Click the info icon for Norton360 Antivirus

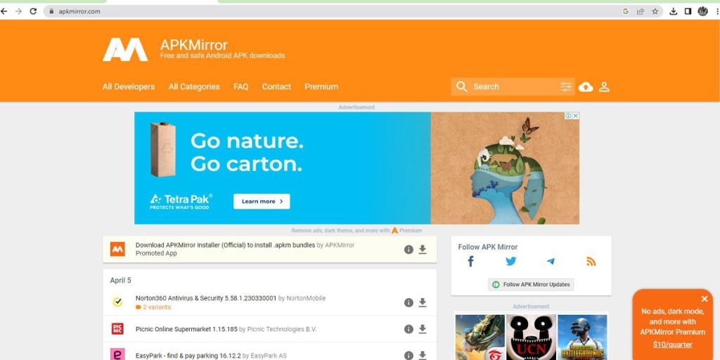[x=409, y=302]
